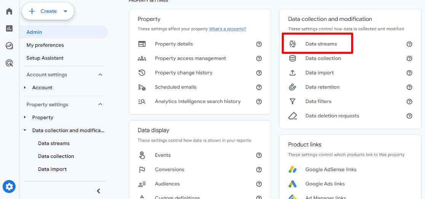This screenshot has width=425, height=199.
Task: Show help for Property details
Action: (x=259, y=44)
